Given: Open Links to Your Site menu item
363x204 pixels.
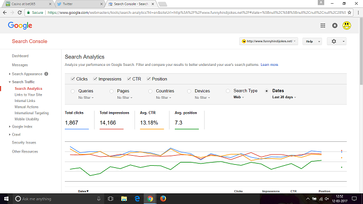Looking at the screenshot, I should 28,95.
